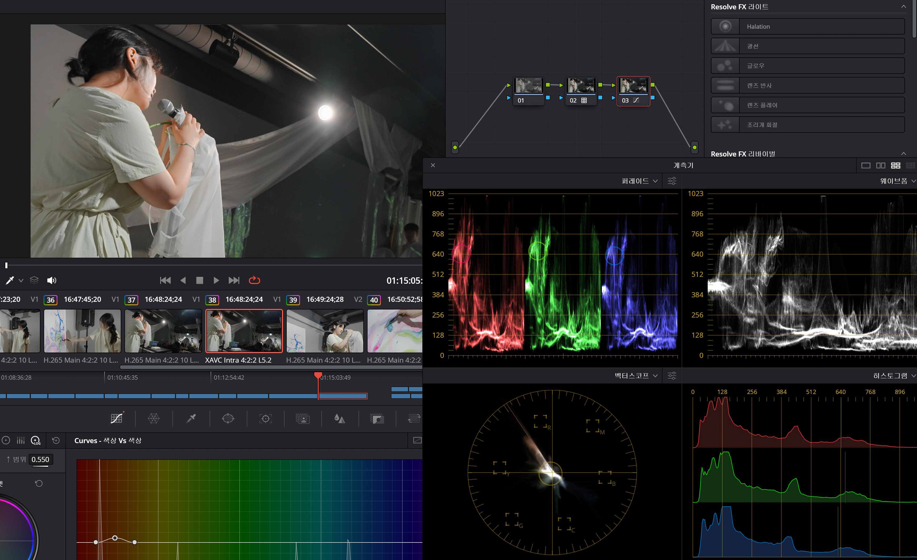
Task: Select node 02 in the node graph
Action: pos(581,91)
